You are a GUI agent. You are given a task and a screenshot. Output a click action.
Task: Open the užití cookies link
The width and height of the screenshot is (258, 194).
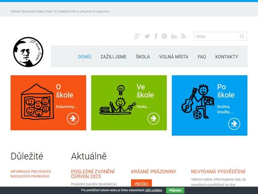154,190
